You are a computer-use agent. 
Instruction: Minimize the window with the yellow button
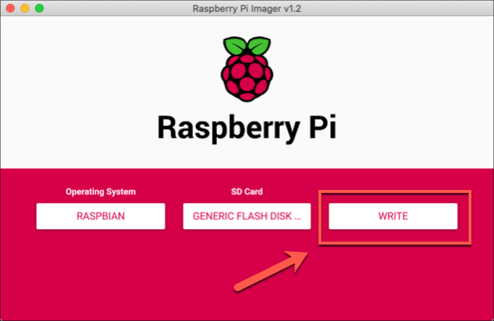click(25, 8)
